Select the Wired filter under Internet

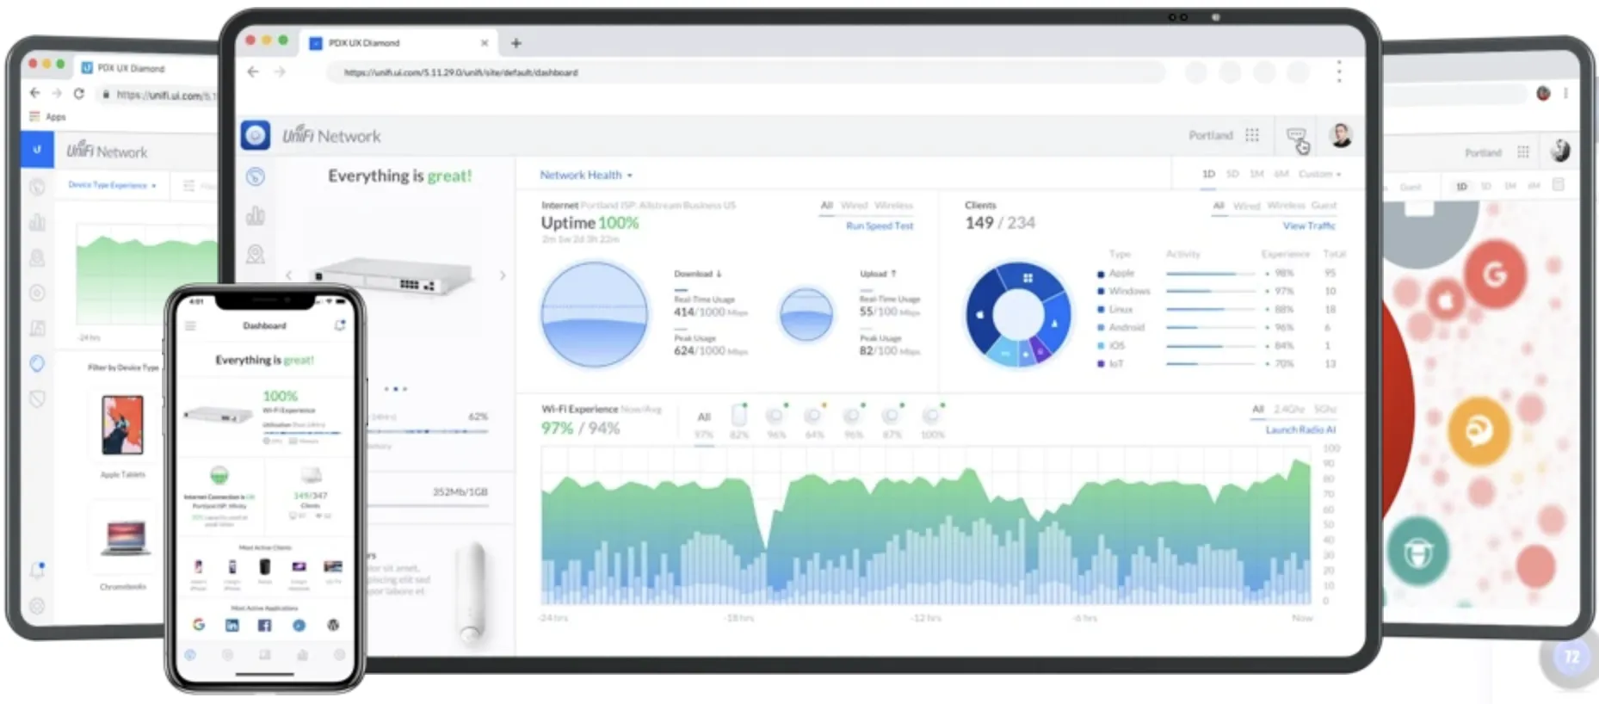tap(854, 206)
